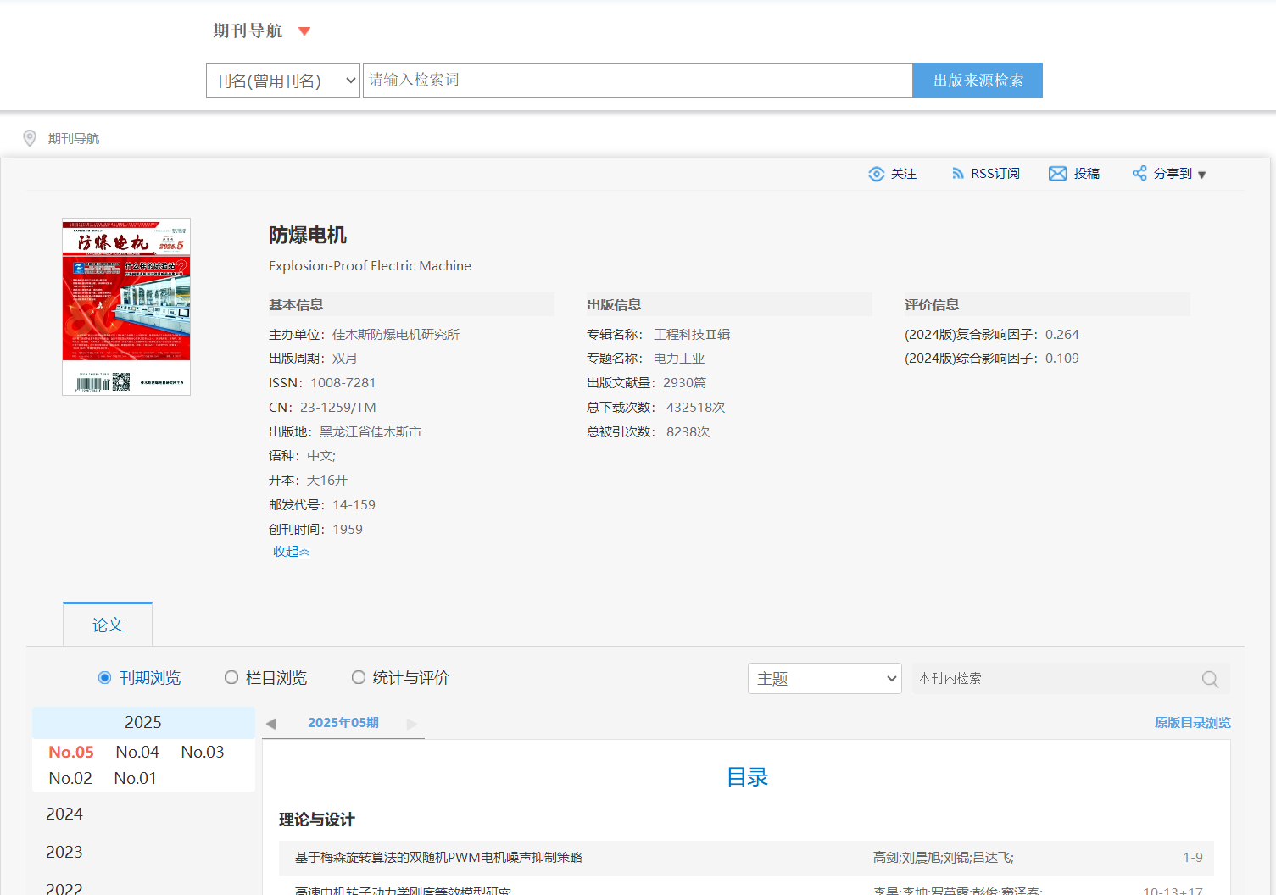Click the 分享到 share icon

pos(1139,174)
